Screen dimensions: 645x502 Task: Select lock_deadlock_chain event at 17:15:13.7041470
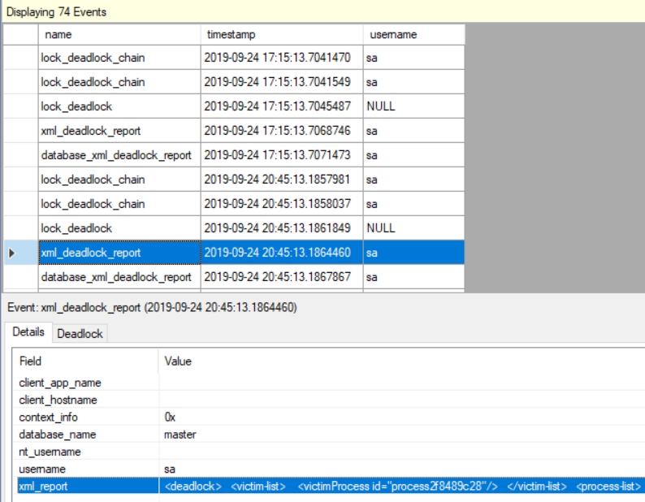(x=118, y=58)
